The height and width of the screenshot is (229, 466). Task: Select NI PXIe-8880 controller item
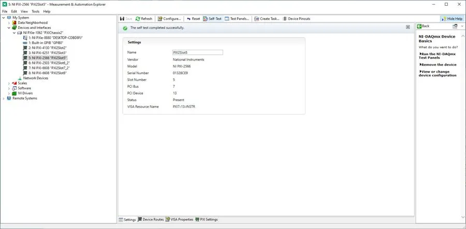[x=55, y=38]
